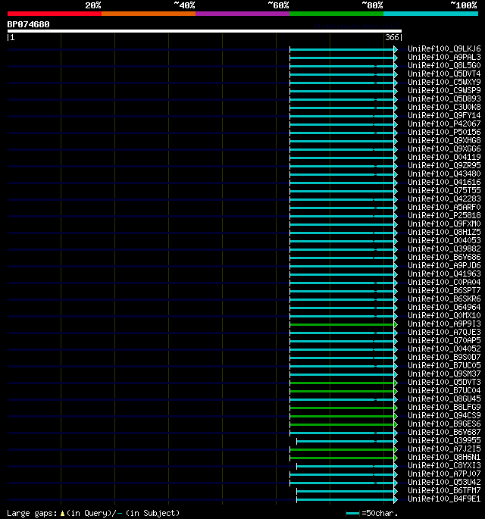Select the UniRef100_B6SKR6 label

(444, 299)
